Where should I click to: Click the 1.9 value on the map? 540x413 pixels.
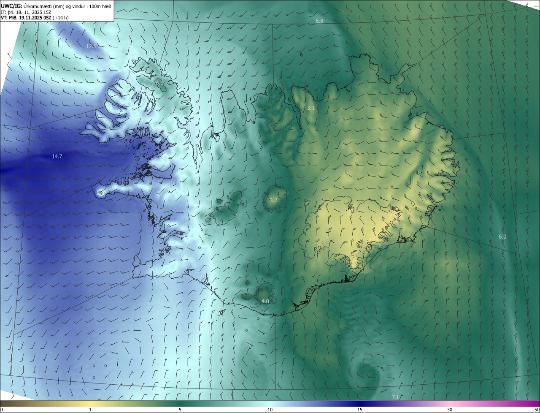point(415,133)
